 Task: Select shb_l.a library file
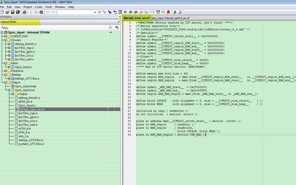[x=23, y=136]
